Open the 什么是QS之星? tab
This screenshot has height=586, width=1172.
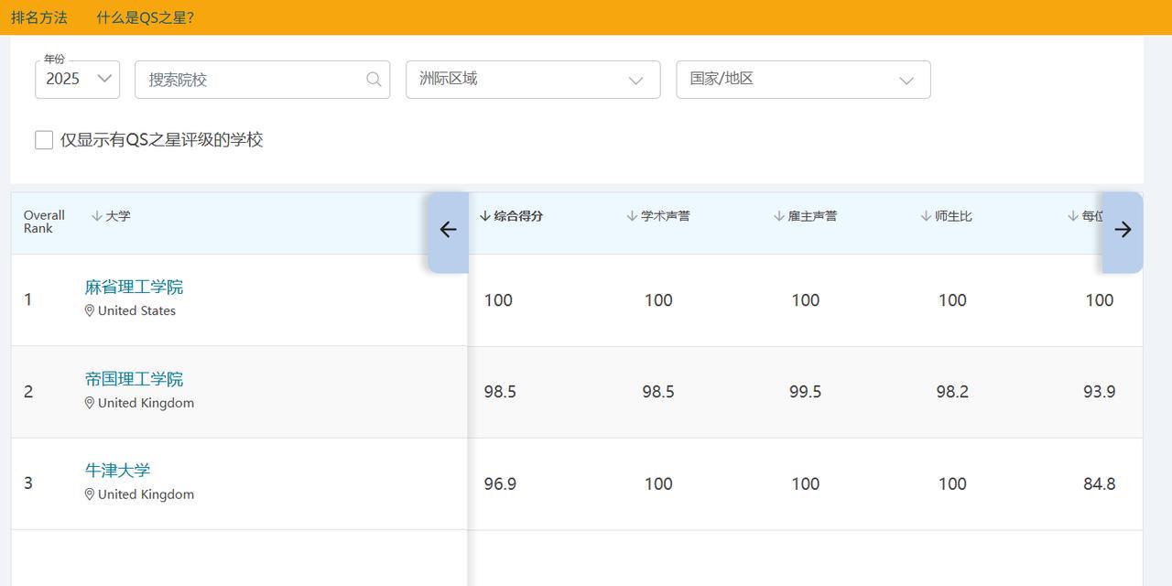tap(145, 17)
